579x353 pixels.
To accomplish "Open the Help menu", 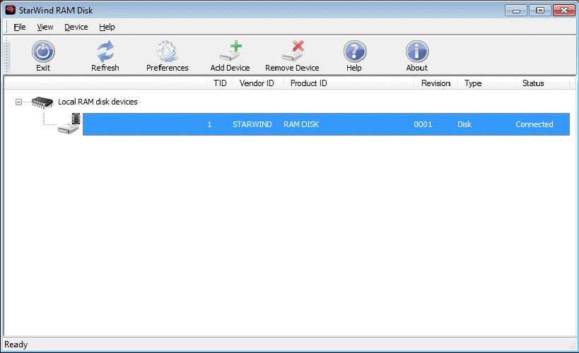I will (107, 27).
